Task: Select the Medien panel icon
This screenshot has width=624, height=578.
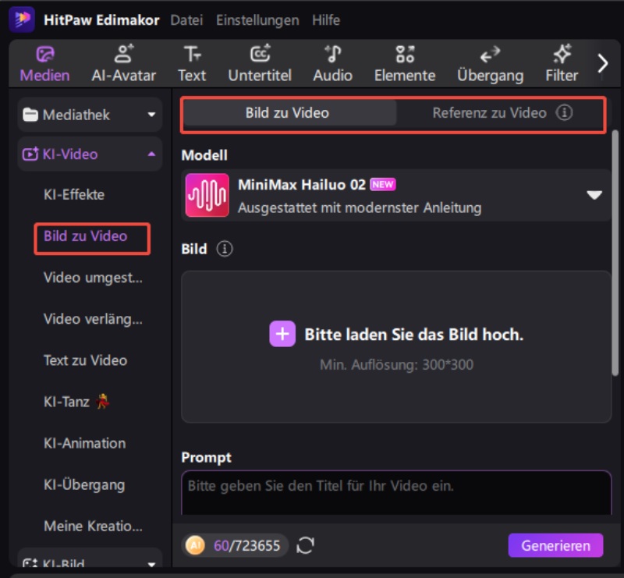Action: pyautogui.click(x=44, y=62)
